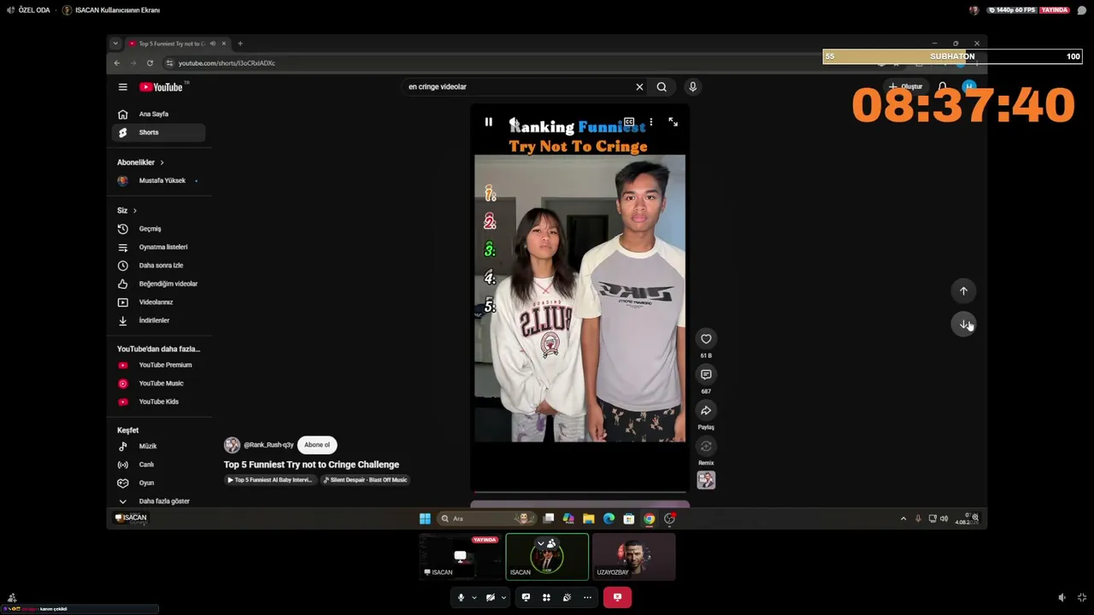1094x615 pixels.
Task: Run the search with the magnifier button
Action: 662,87
